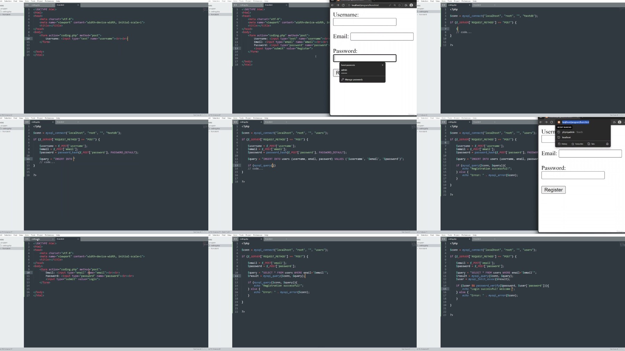Switch to coding.php tab under mouse pointer
625x351 pixels.
tap(36, 239)
